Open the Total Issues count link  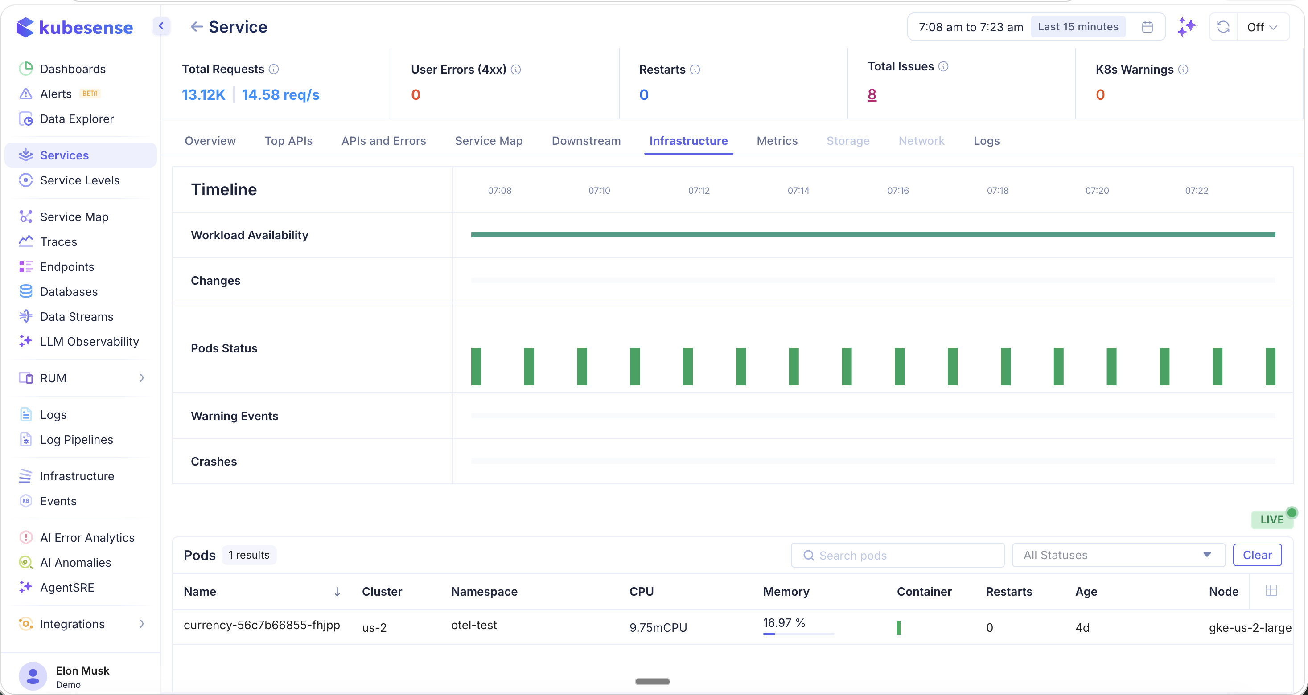pos(872,94)
